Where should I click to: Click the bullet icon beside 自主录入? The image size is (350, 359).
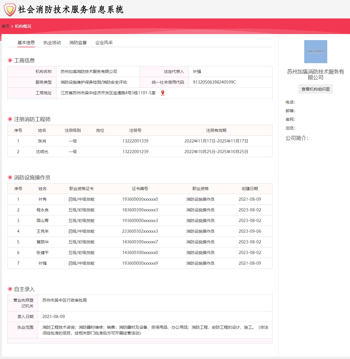(10, 289)
